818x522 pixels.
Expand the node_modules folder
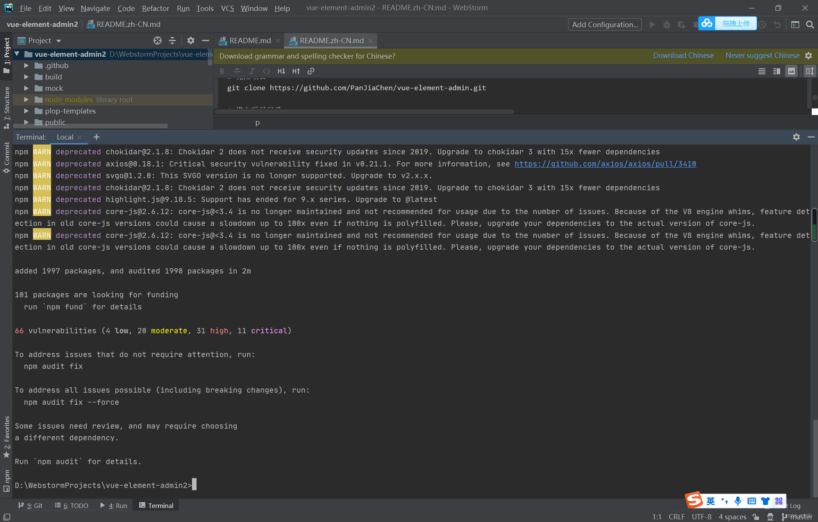click(26, 99)
